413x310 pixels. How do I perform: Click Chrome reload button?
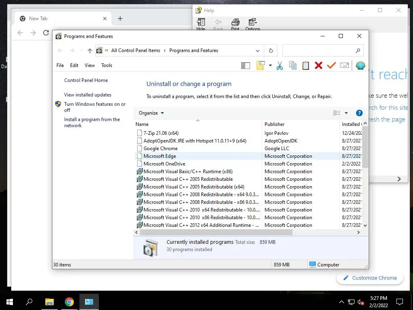(x=46, y=33)
